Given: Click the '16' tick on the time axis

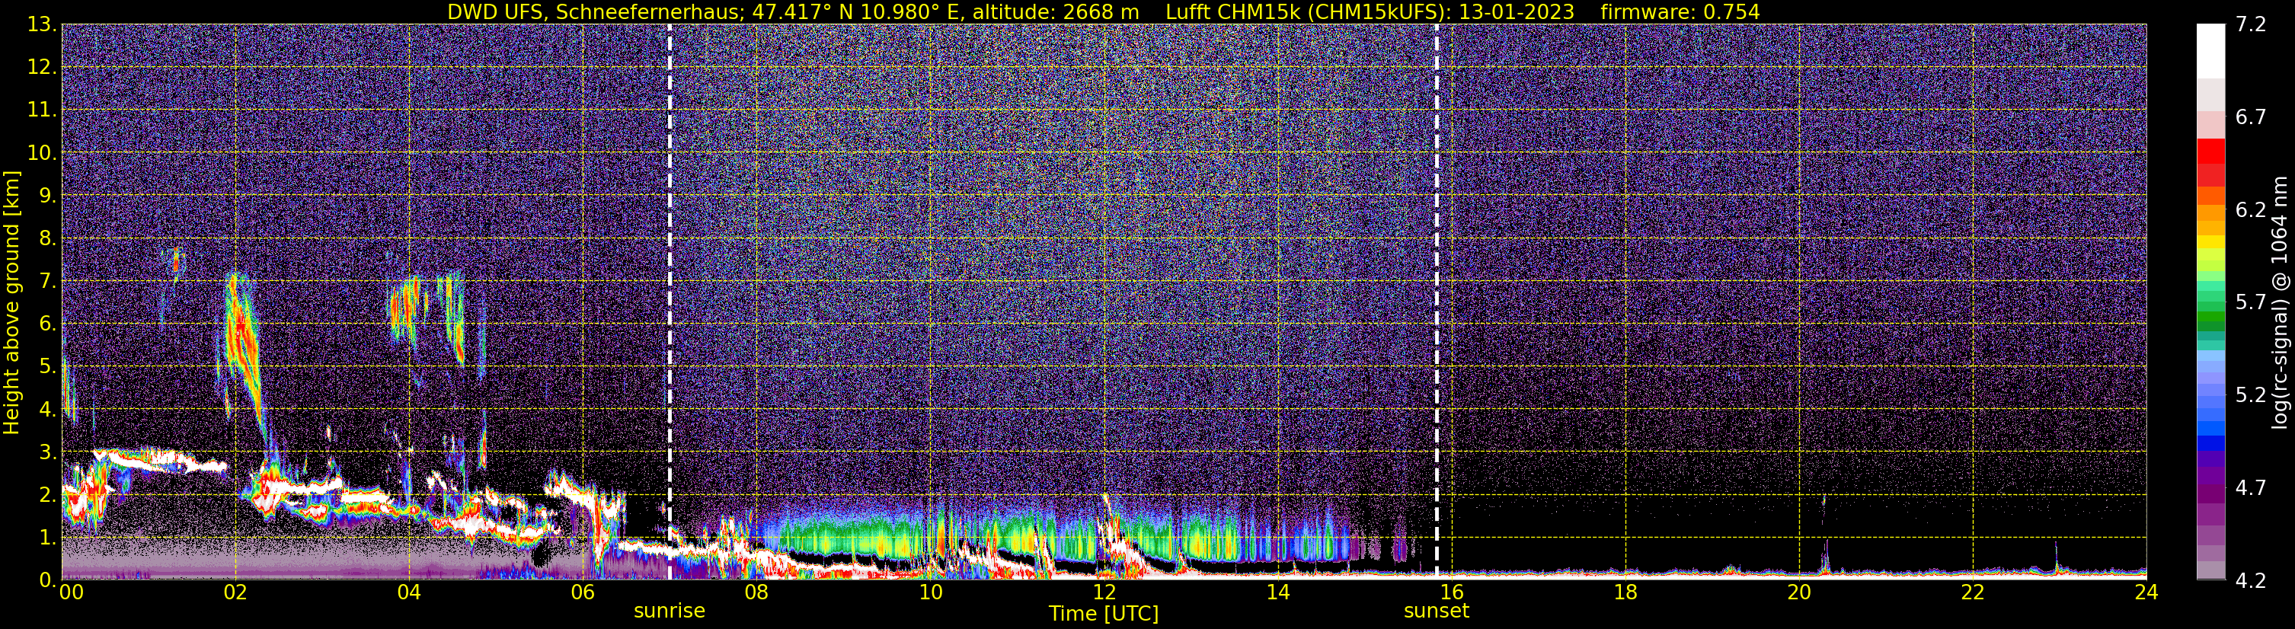Looking at the screenshot, I should tap(1451, 592).
